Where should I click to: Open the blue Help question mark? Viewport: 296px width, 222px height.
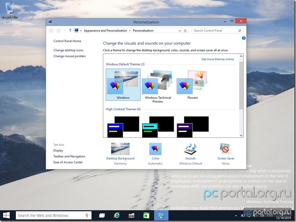244,38
